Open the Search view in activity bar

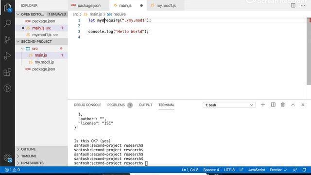click(x=7, y=23)
